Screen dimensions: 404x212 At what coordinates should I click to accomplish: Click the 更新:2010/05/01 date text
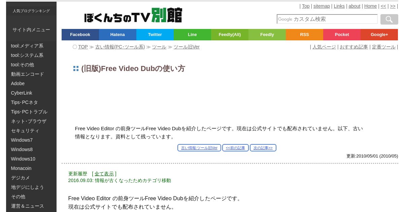[372, 156]
